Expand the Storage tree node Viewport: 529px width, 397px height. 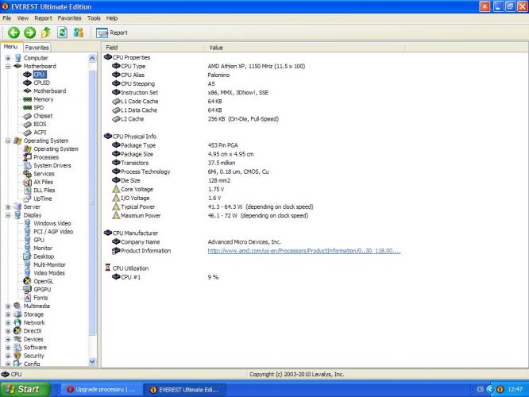pyautogui.click(x=8, y=314)
